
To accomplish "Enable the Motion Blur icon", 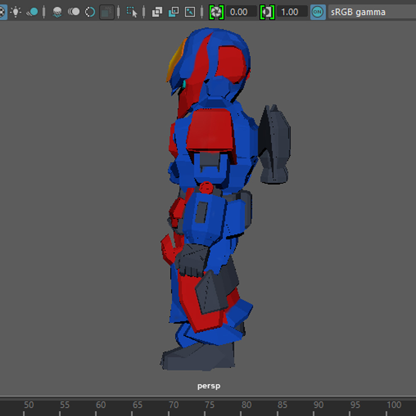I will (x=74, y=12).
